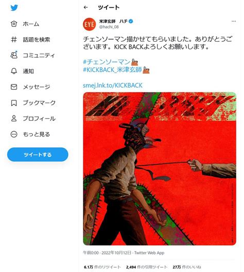Open the 通知 bell icon
Viewport: 244px width, 272px height.
tap(14, 71)
